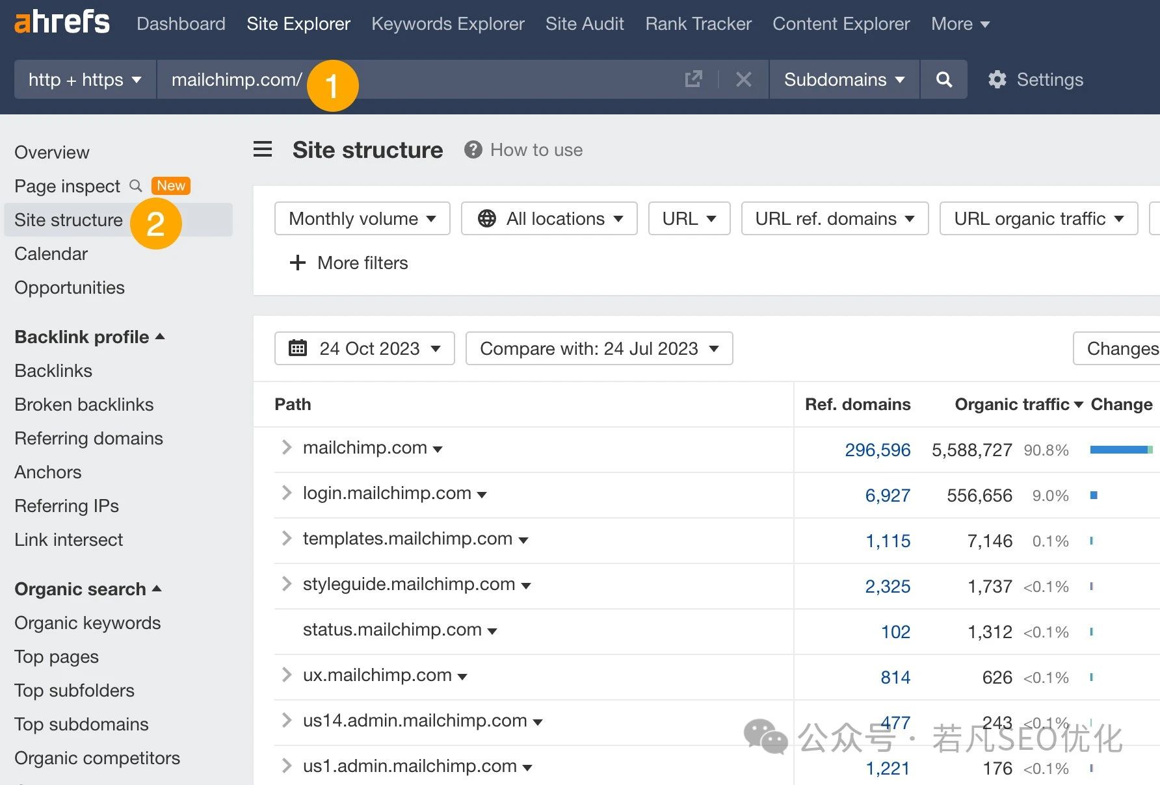Expand the templates.mailchimp.com row
This screenshot has height=785, width=1160.
(286, 538)
